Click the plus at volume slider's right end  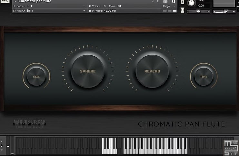234,12
